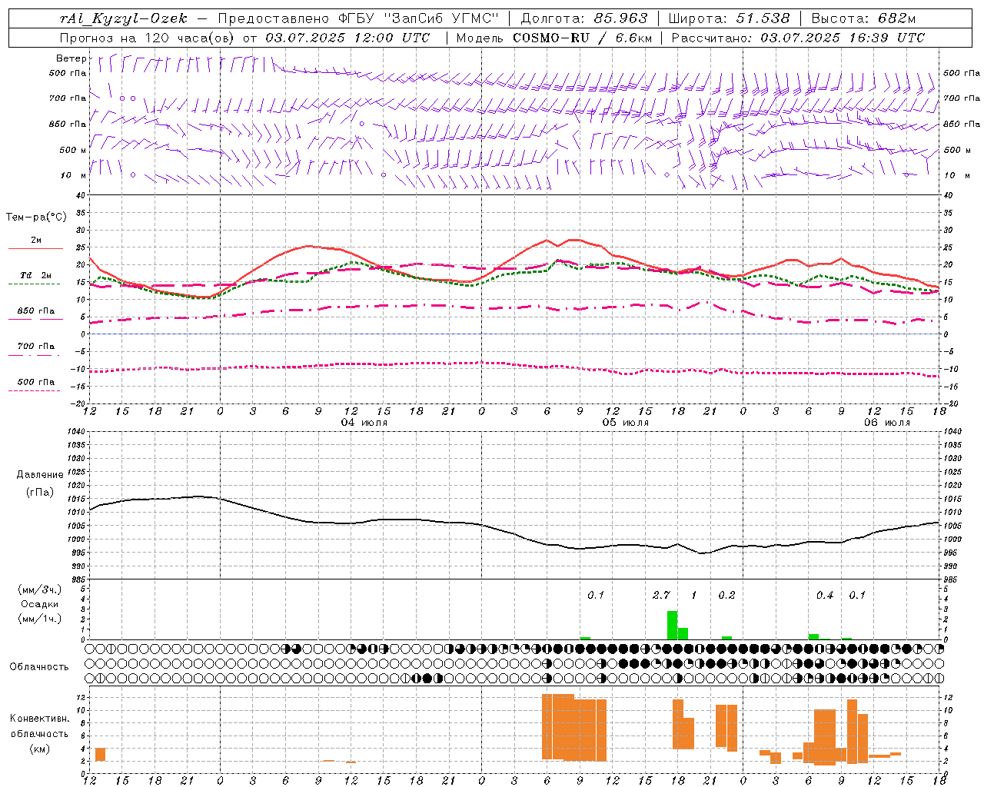
Task: Click the (км) unit label
Action: click(39, 749)
